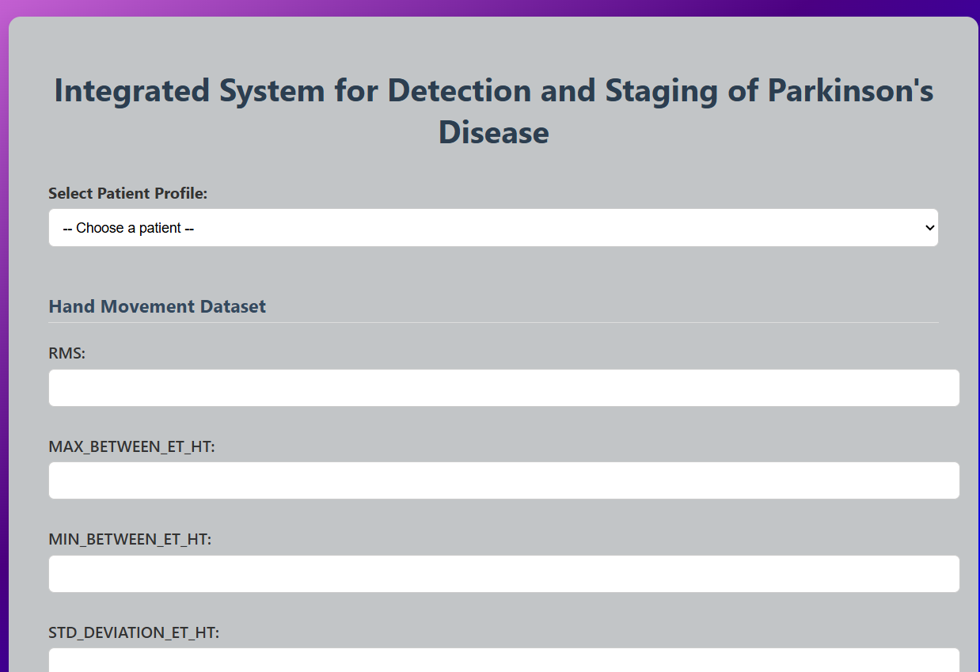This screenshot has height=672, width=980.
Task: Click the "Select Patient Profile:" label
Action: [x=128, y=193]
